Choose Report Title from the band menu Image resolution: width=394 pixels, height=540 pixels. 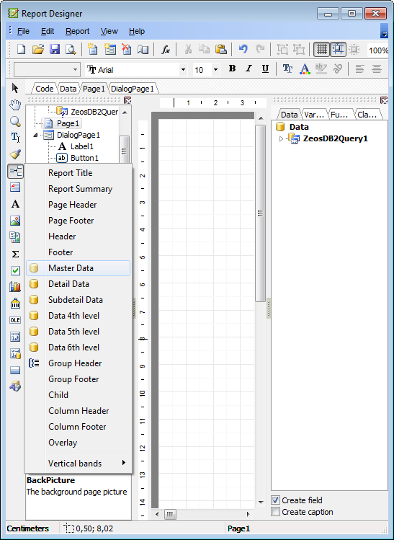click(x=78, y=173)
